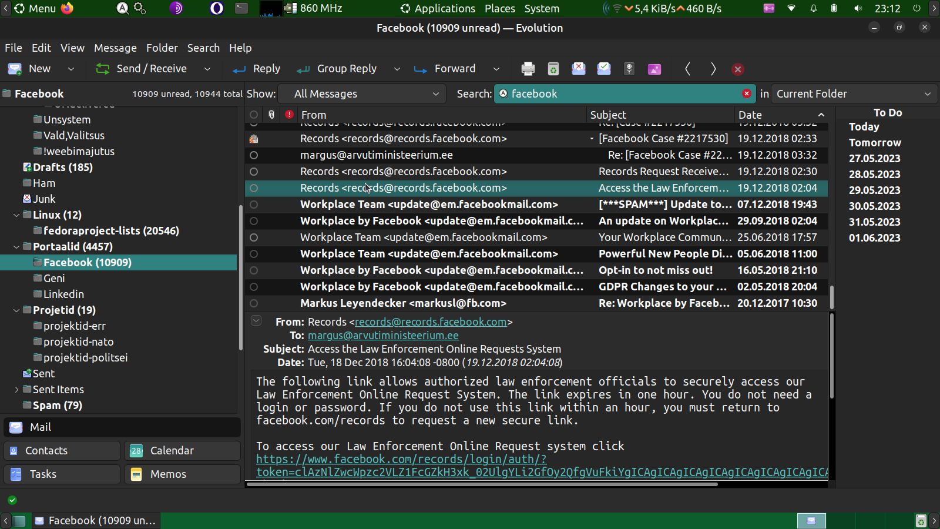The width and height of the screenshot is (940, 529).
Task: Open the Folder menu
Action: tap(162, 48)
